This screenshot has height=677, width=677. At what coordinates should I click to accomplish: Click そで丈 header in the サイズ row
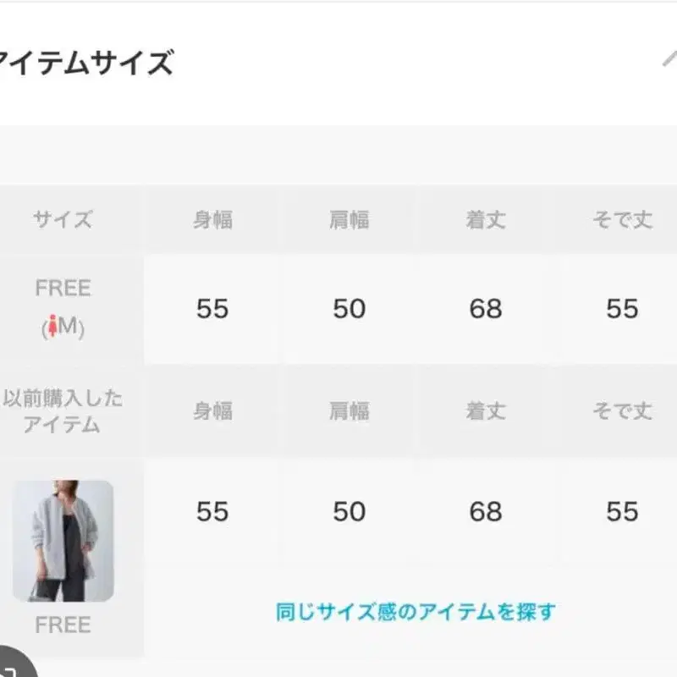[622, 221]
